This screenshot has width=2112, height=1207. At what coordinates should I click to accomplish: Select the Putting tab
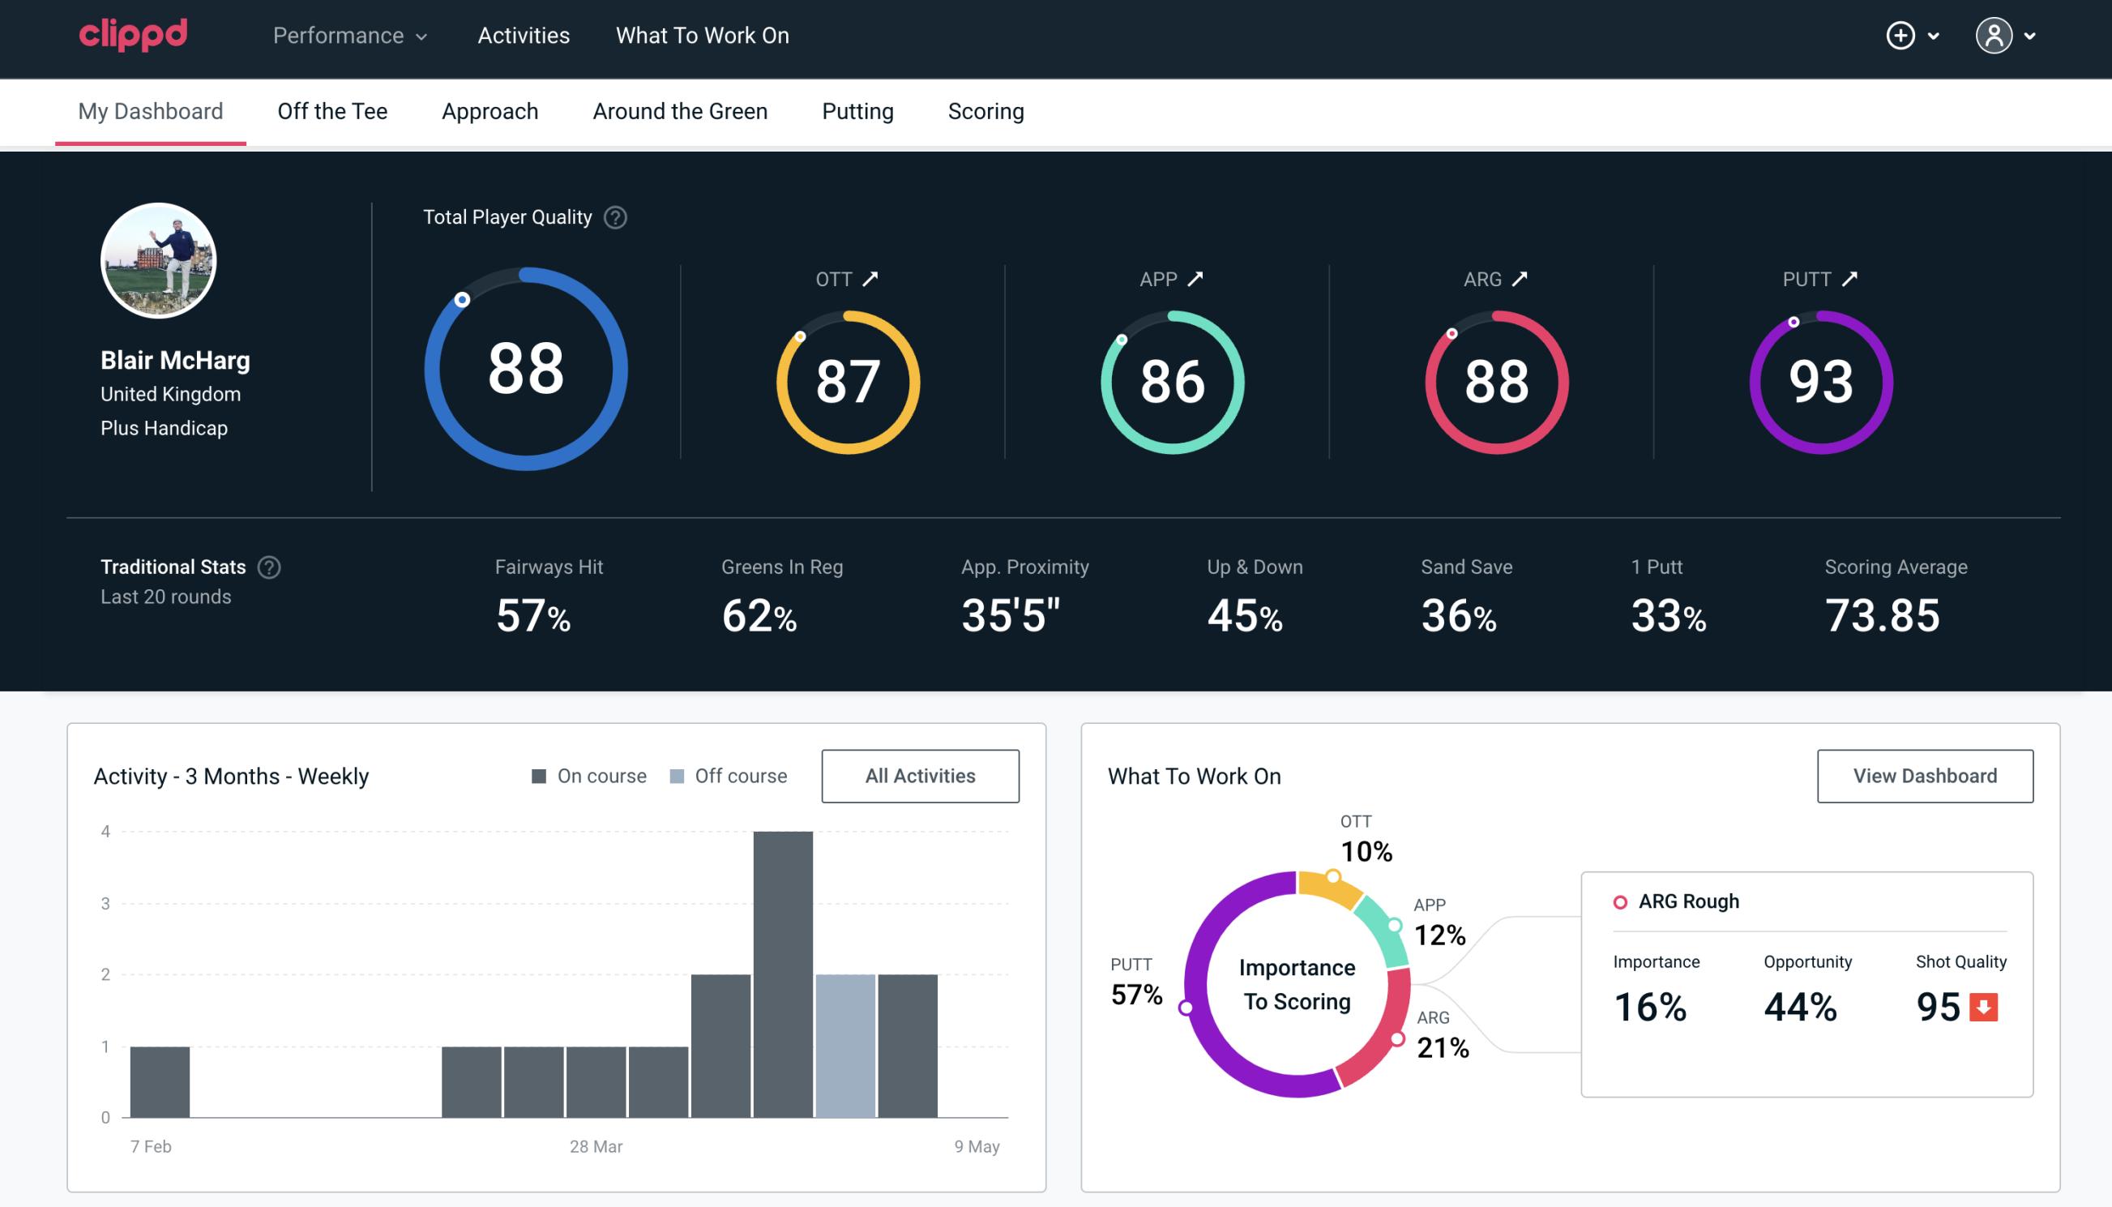pyautogui.click(x=857, y=112)
